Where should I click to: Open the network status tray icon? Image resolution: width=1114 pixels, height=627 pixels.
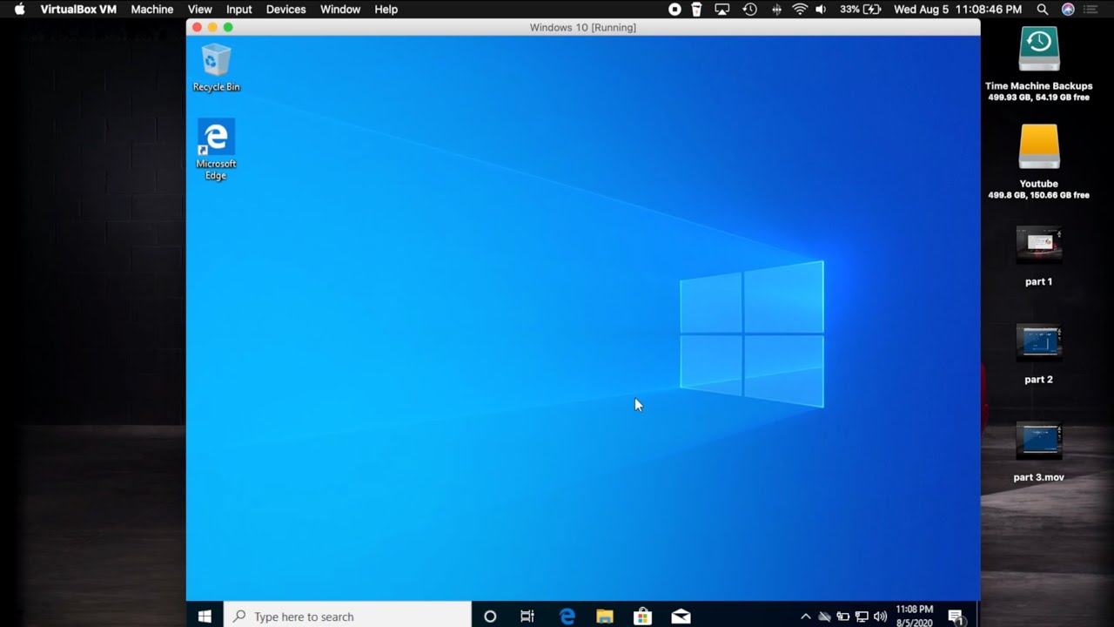pyautogui.click(x=862, y=617)
